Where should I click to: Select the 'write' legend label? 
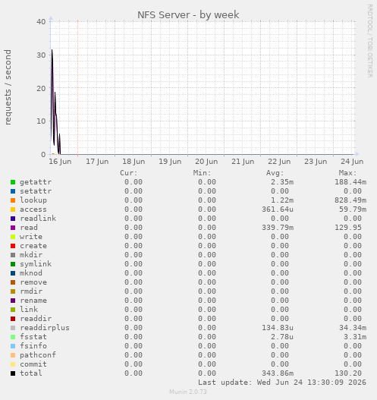click(x=31, y=237)
